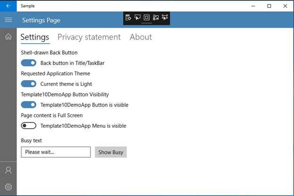
Task: Disable Template10DemoApp Button is visible switch
Action: [28, 105]
